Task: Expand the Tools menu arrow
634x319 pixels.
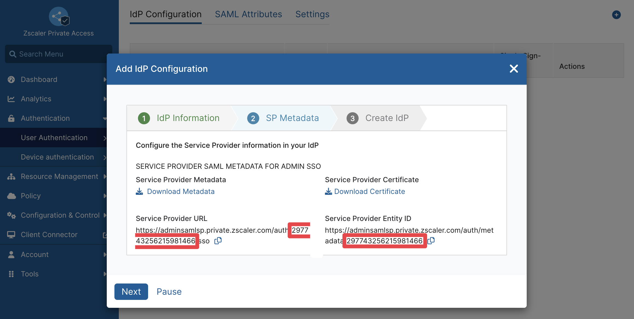Action: pyautogui.click(x=105, y=274)
